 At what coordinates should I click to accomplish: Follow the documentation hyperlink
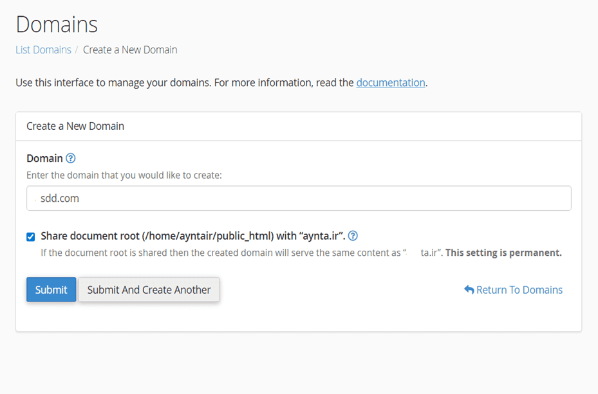(390, 82)
